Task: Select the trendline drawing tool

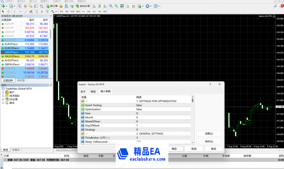Action: coord(26,12)
